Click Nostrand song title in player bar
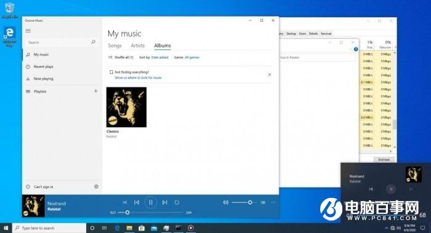Screen dimensions: 431x233 click(x=57, y=203)
